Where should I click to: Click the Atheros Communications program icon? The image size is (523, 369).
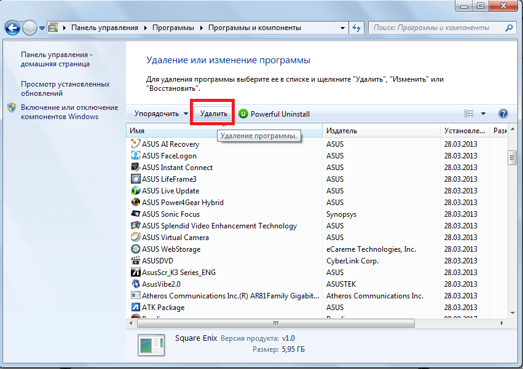135,295
